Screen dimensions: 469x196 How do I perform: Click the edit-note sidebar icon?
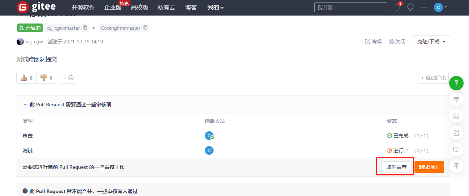click(456, 116)
